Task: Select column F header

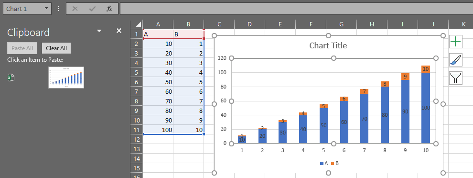Action: pyautogui.click(x=311, y=24)
